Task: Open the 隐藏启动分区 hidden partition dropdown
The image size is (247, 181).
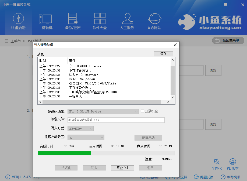Action: [x=86, y=138]
